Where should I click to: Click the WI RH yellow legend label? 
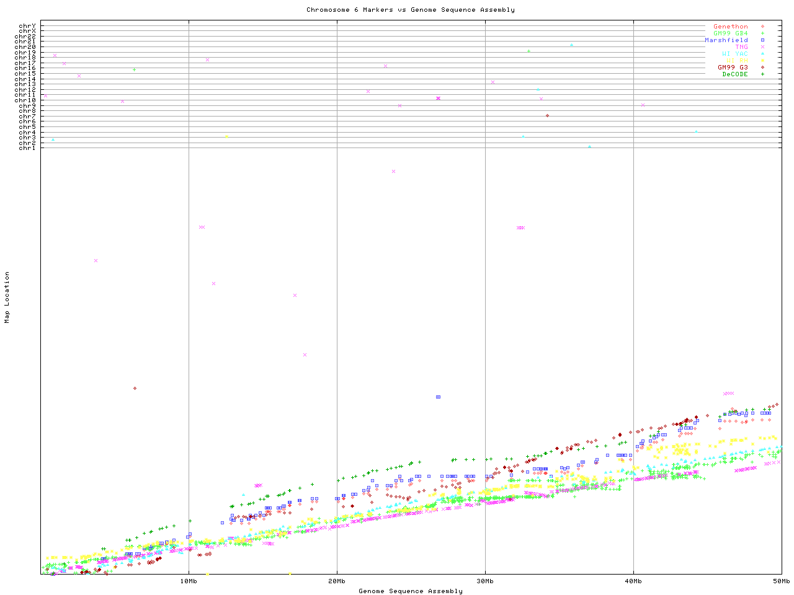pyautogui.click(x=737, y=61)
